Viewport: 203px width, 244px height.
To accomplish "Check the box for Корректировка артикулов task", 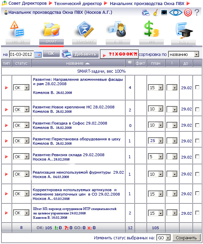I will coord(197,194).
